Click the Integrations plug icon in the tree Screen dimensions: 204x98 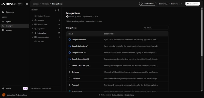[35, 33]
